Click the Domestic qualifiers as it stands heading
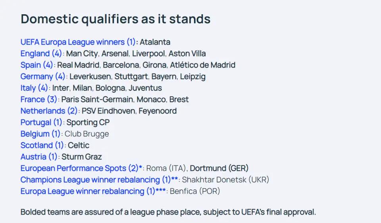The height and width of the screenshot is (223, 381). click(x=115, y=19)
